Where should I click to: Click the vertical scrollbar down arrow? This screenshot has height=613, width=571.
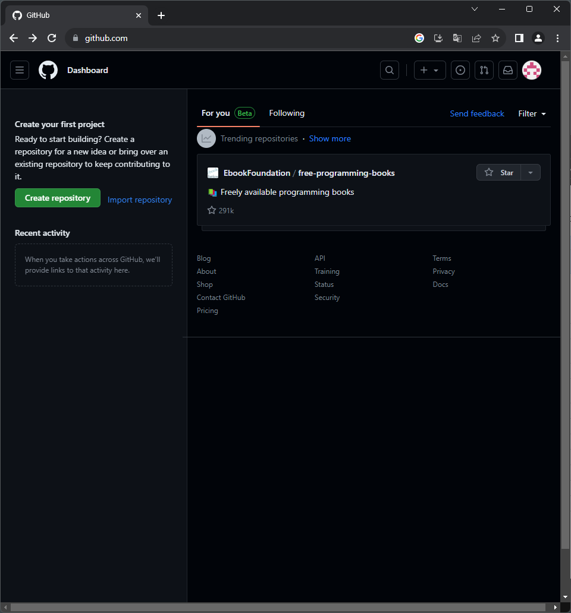(x=565, y=597)
